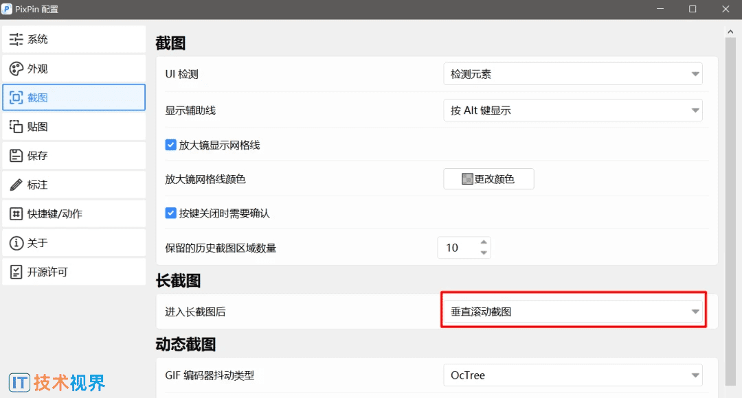View the 开源许可 page
Viewport: 742px width, 398px height.
click(74, 272)
